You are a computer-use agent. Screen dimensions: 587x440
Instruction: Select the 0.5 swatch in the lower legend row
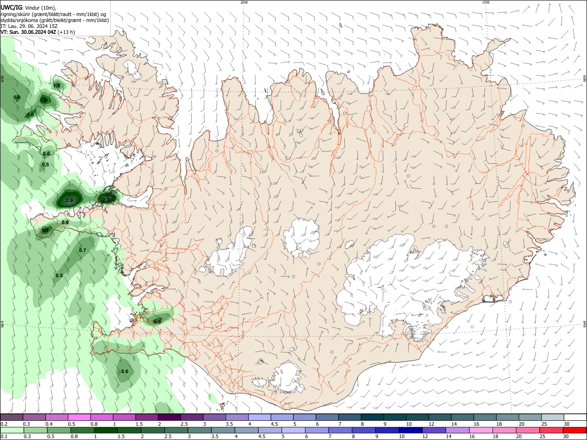coord(59,430)
